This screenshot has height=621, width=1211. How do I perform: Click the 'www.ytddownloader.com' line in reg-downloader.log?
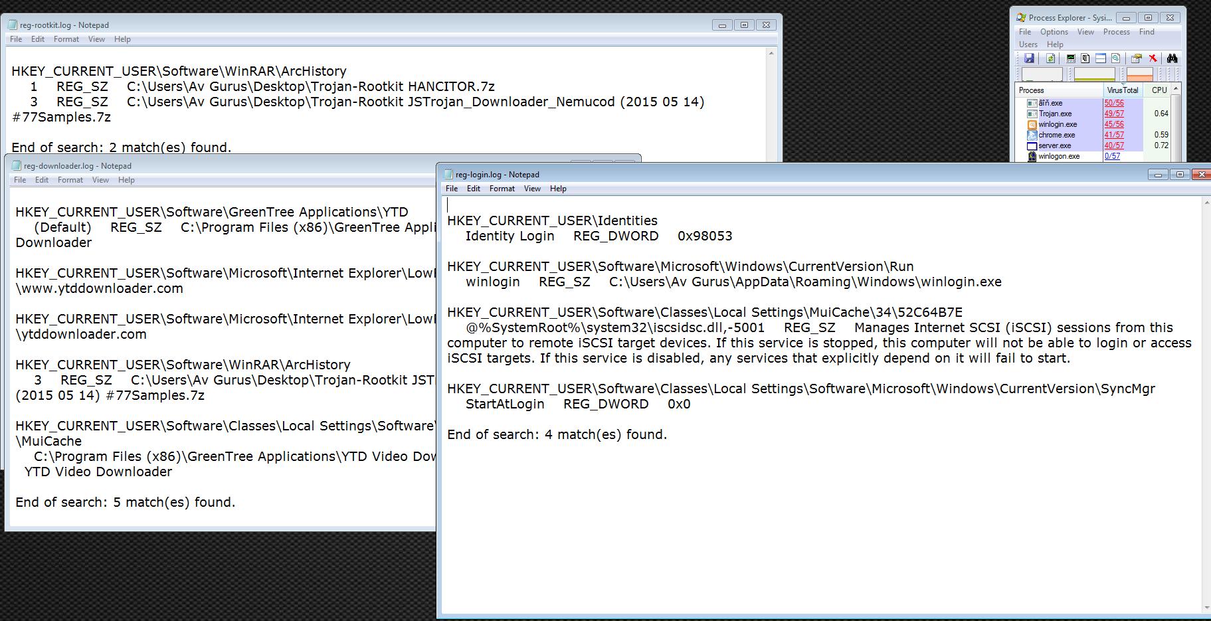(x=100, y=288)
